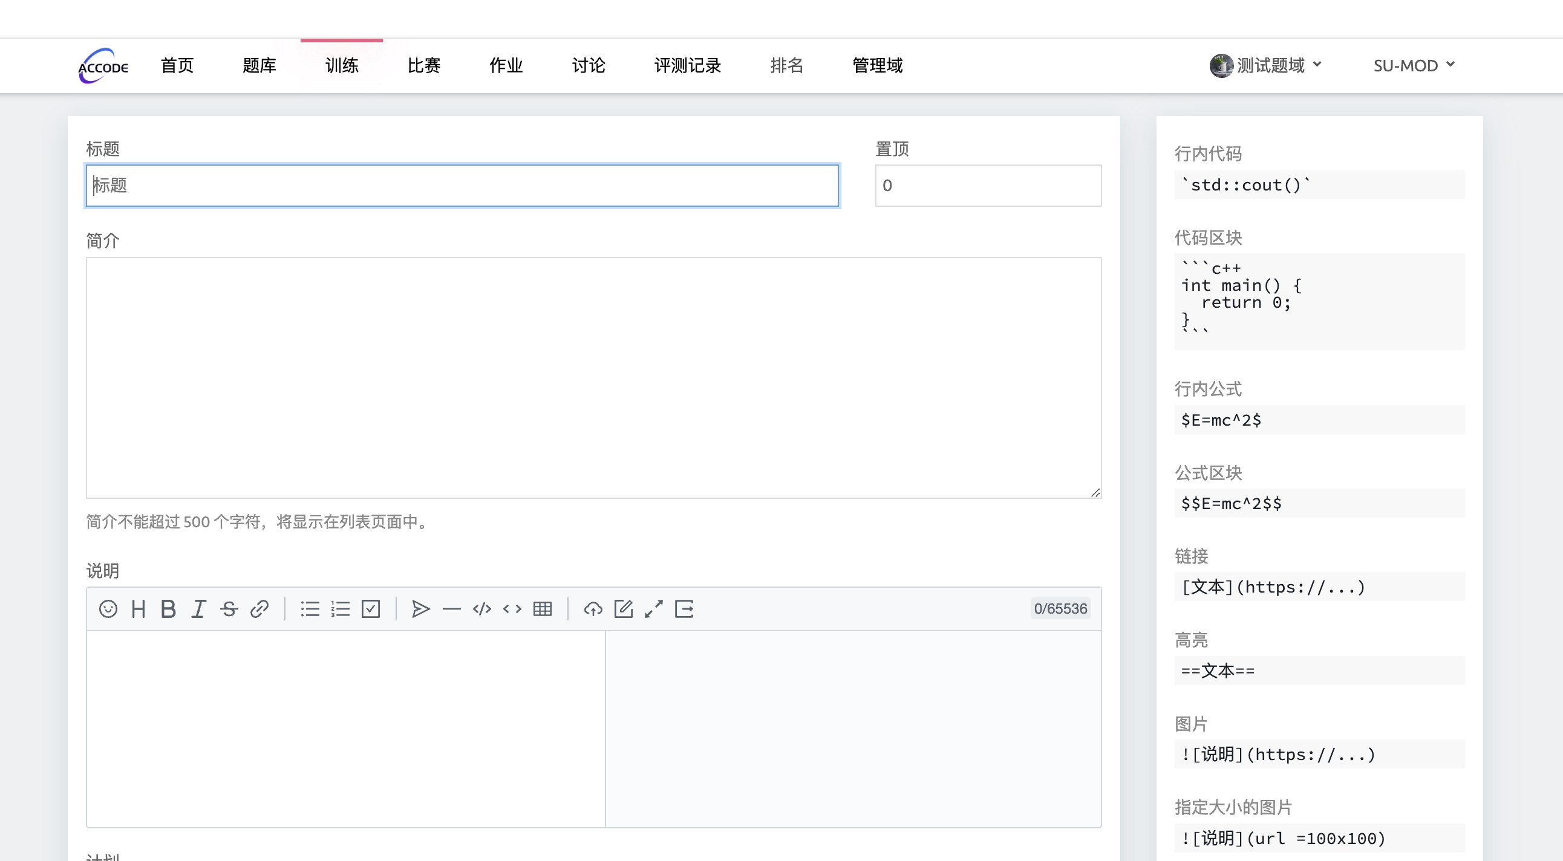Click the 图片 heading in the sidebar

click(x=1192, y=723)
